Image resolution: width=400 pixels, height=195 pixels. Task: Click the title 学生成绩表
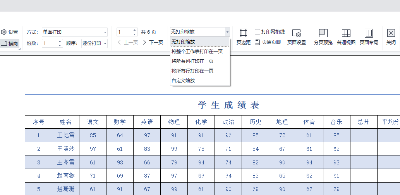[x=228, y=105]
